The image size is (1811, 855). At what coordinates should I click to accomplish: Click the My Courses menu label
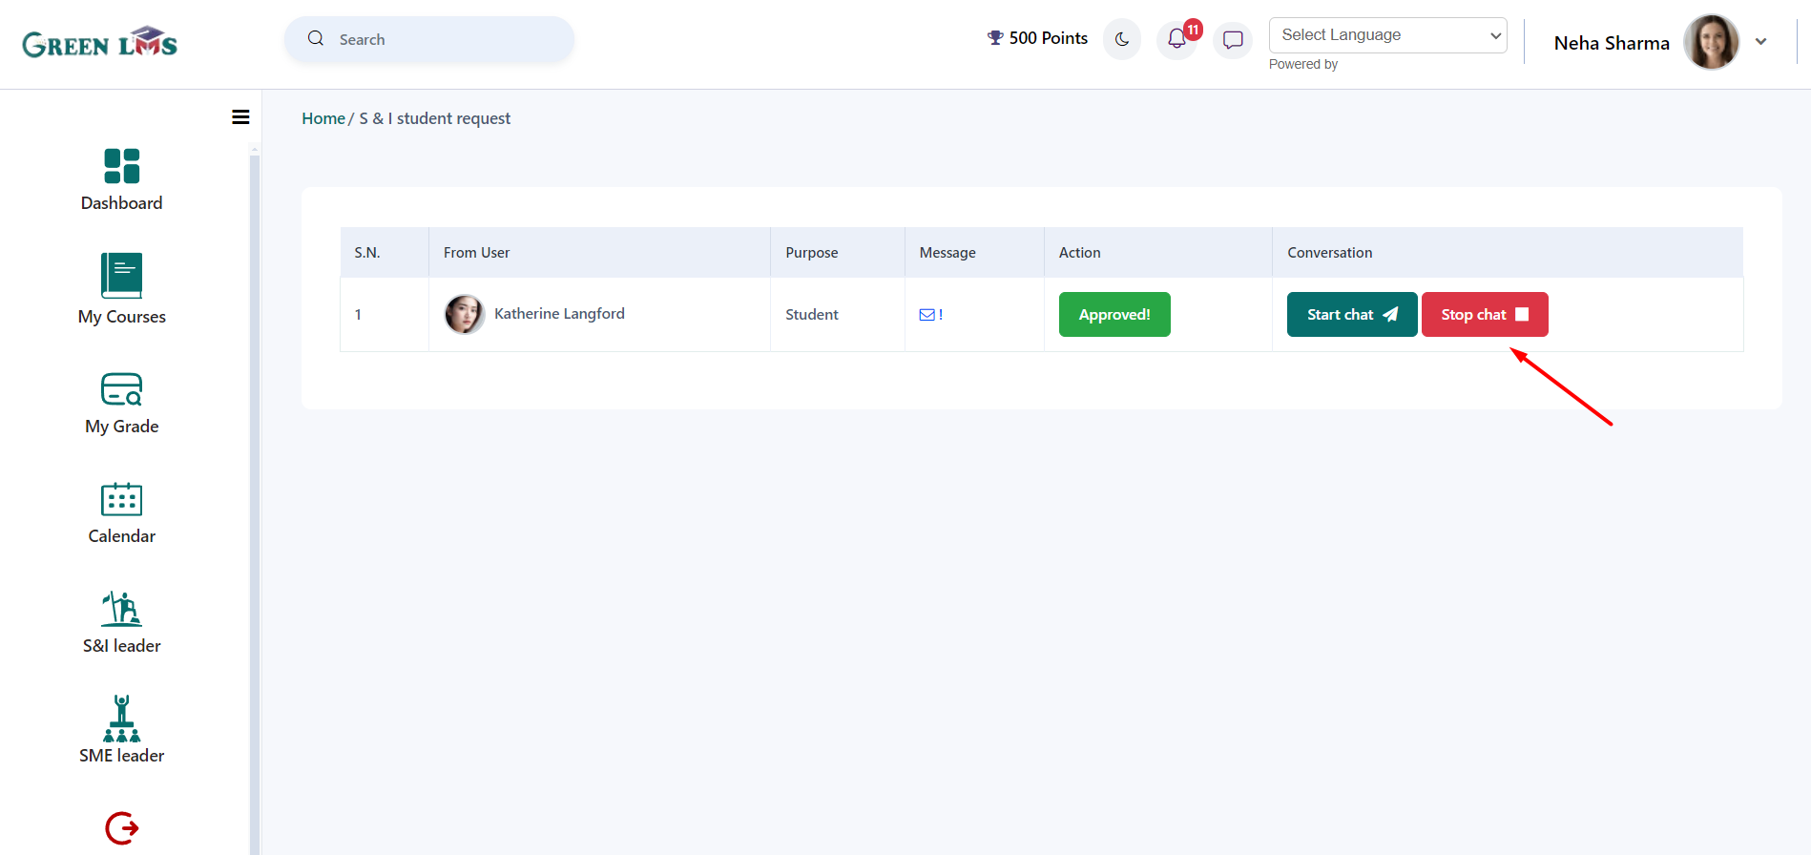122,317
